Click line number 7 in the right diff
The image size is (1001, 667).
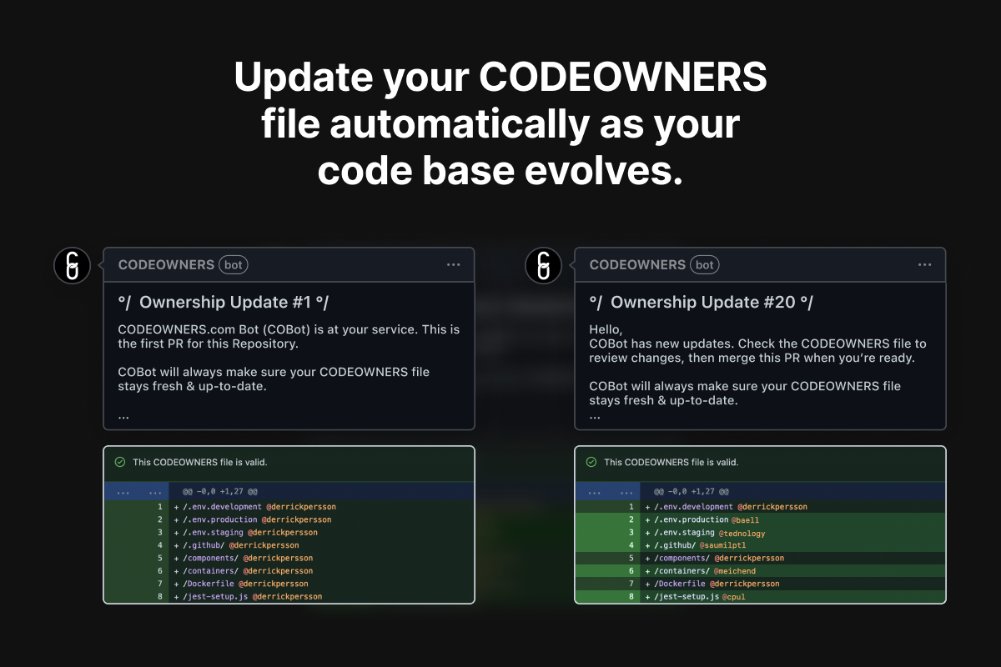click(631, 584)
